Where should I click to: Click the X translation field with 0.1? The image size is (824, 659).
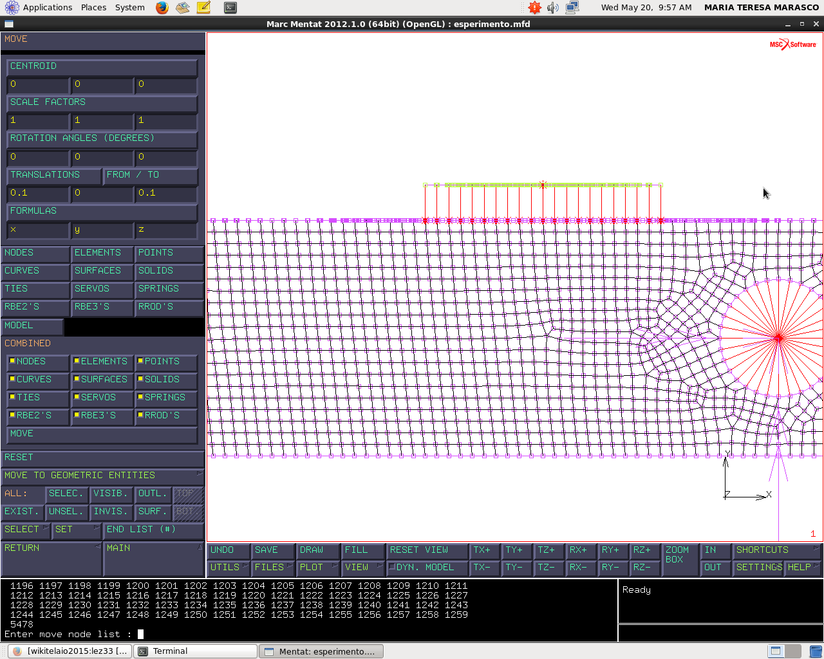38,193
